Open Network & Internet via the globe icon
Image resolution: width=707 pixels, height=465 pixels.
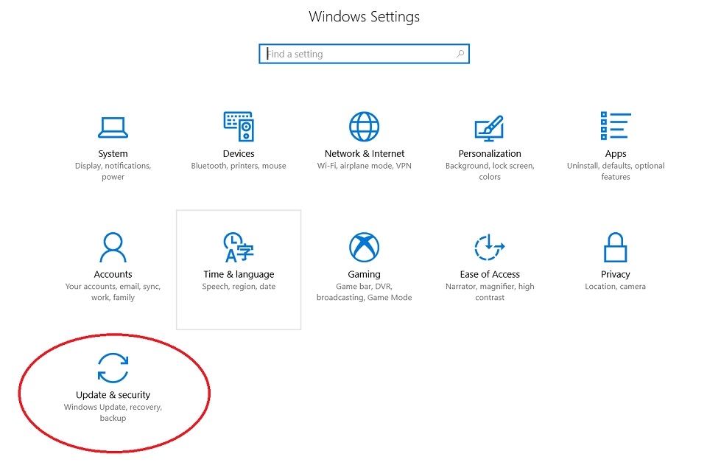pos(364,125)
